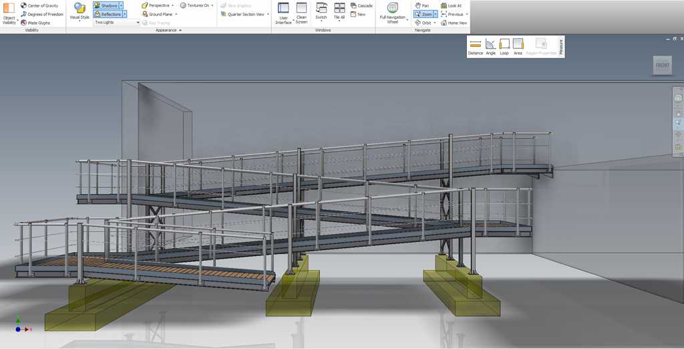Screen dimensions: 684x349
Task: Click the Look At tool
Action: click(451, 5)
